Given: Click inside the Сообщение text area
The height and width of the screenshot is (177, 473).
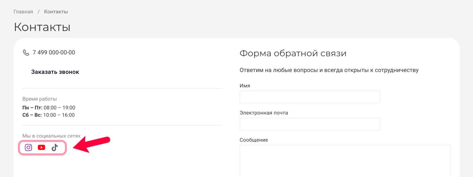Looking at the screenshot, I should [x=345, y=161].
